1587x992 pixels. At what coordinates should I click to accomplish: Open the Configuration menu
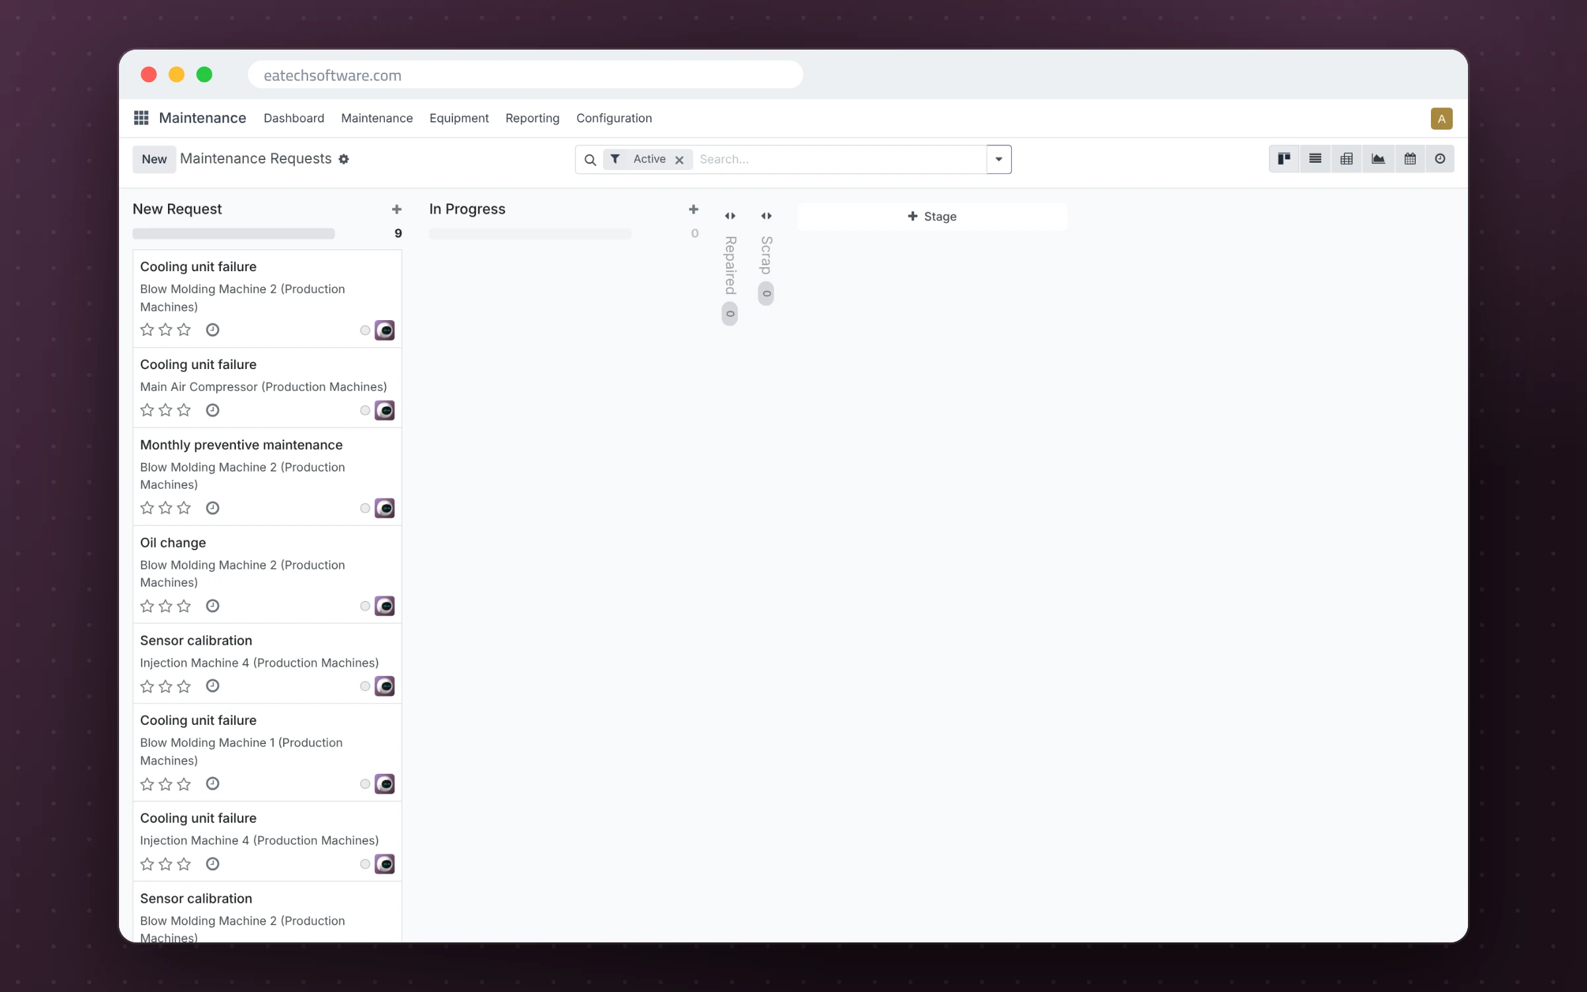(x=614, y=118)
